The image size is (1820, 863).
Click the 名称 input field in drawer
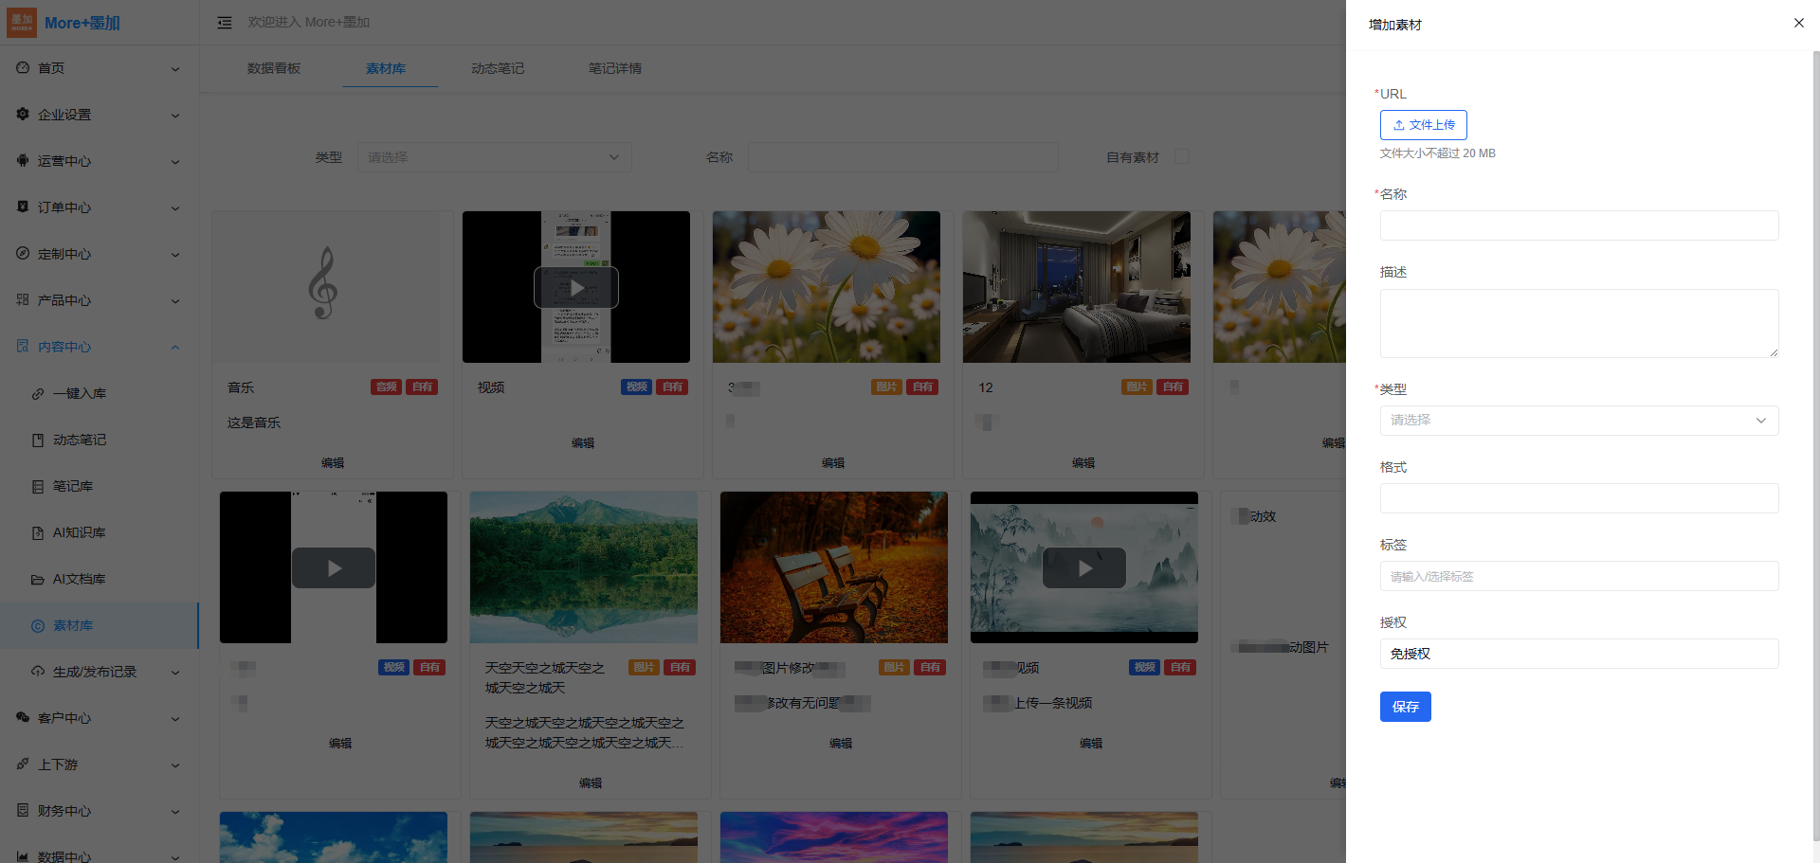pyautogui.click(x=1578, y=225)
